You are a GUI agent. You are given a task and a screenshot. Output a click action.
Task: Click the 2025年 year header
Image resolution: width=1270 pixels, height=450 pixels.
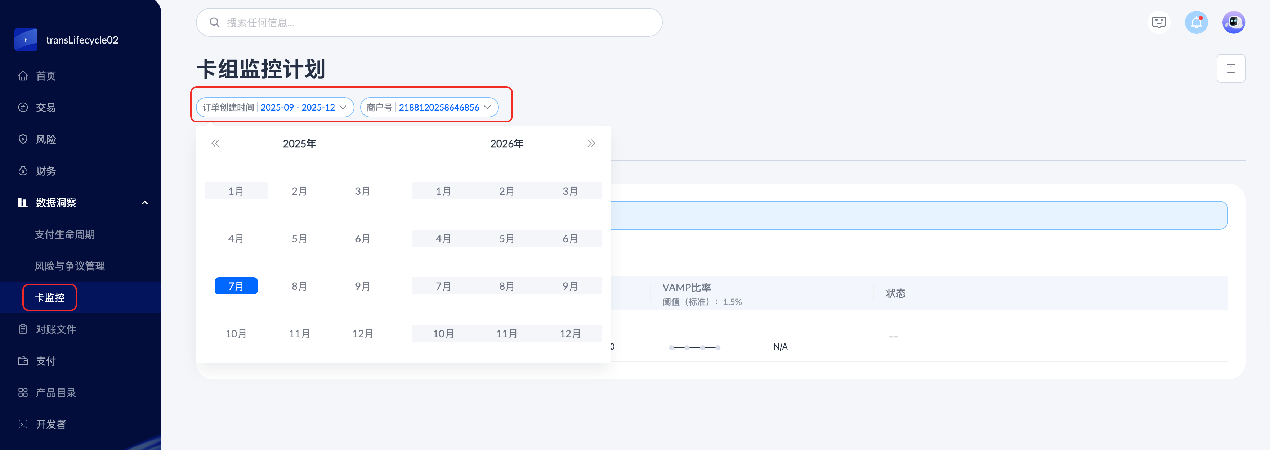pyautogui.click(x=299, y=143)
